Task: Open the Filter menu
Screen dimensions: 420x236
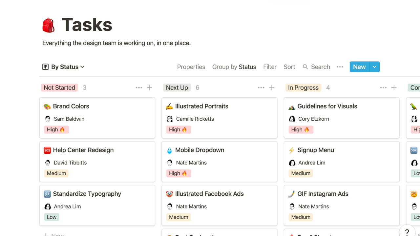Action: (x=270, y=67)
